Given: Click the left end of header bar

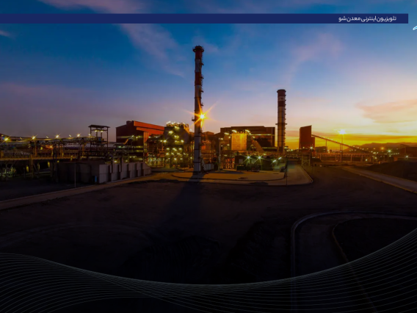Looking at the screenshot, I should point(8,18).
